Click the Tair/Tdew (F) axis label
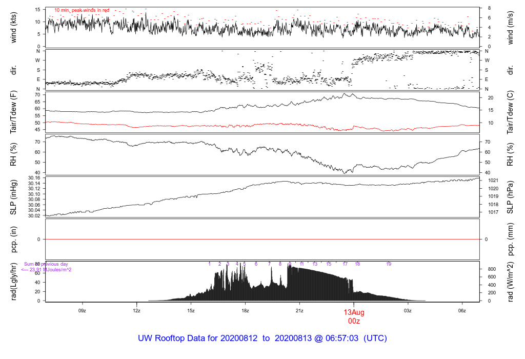Viewport: 525px width, 359px height. point(13,112)
